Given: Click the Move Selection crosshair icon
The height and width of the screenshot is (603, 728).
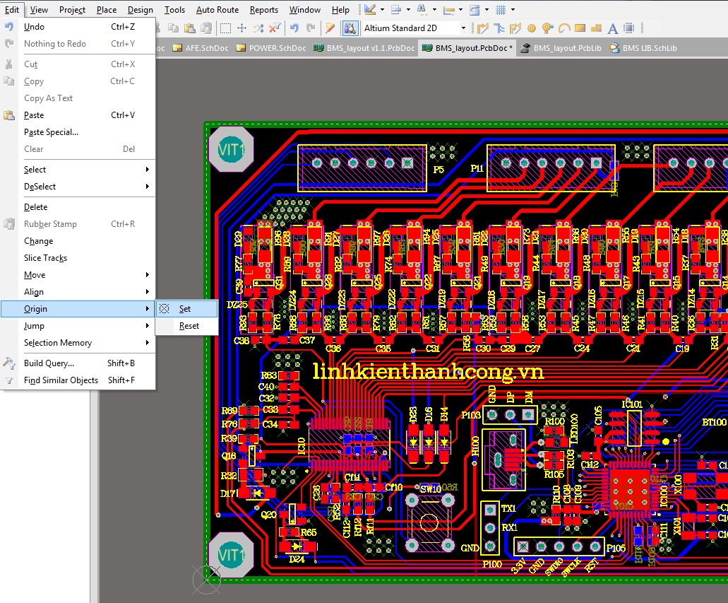Looking at the screenshot, I should (241, 28).
